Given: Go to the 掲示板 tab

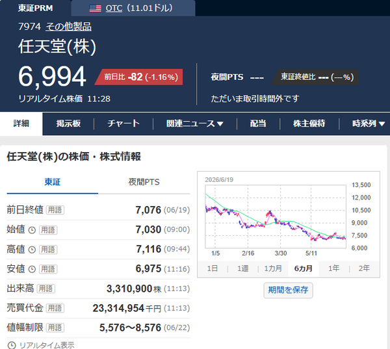Looking at the screenshot, I should click(x=68, y=123).
